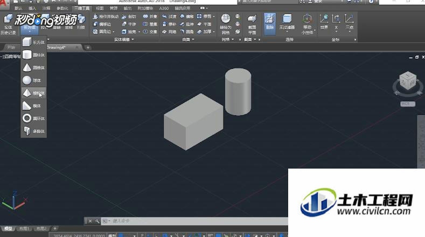Switch to the 布局1 layout tab

24,228
